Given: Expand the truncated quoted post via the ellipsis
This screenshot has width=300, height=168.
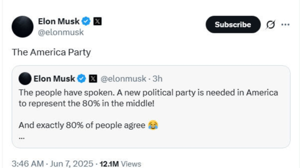Looking at the screenshot, I should click(x=22, y=137).
